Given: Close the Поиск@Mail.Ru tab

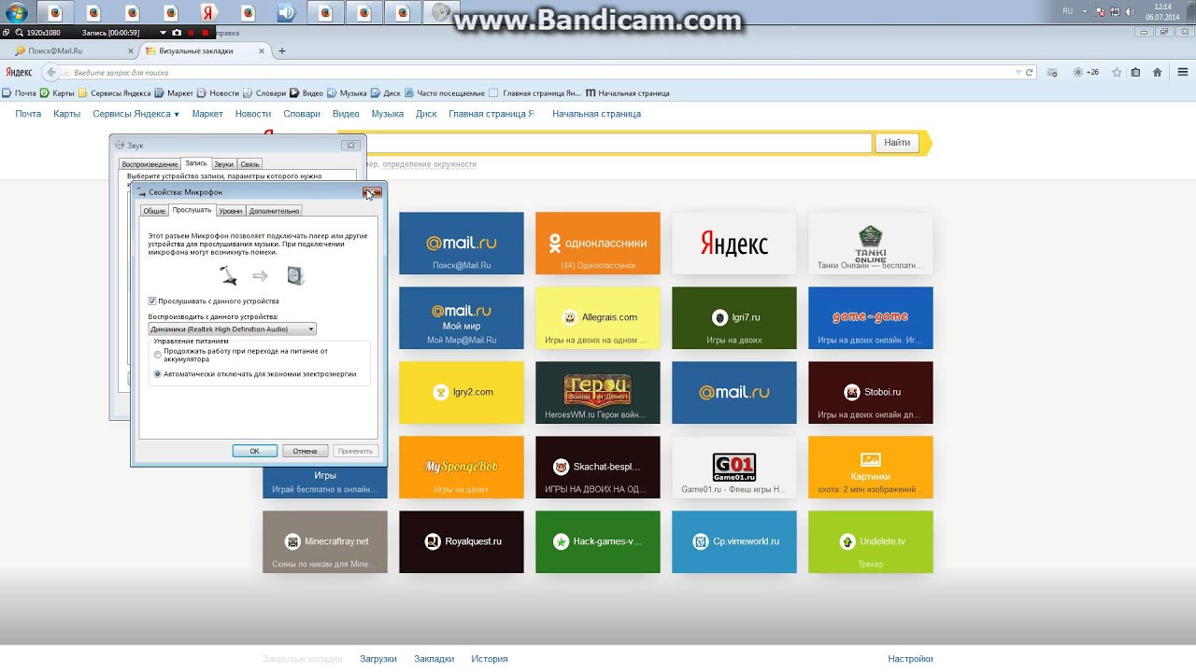Looking at the screenshot, I should 130,50.
